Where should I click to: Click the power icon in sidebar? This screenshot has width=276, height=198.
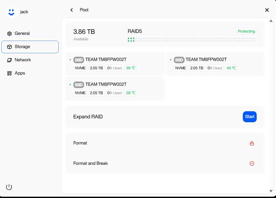pyautogui.click(x=9, y=187)
